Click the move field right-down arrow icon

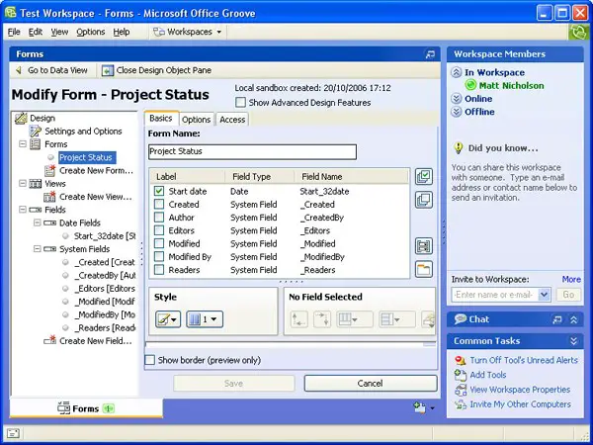click(x=322, y=319)
